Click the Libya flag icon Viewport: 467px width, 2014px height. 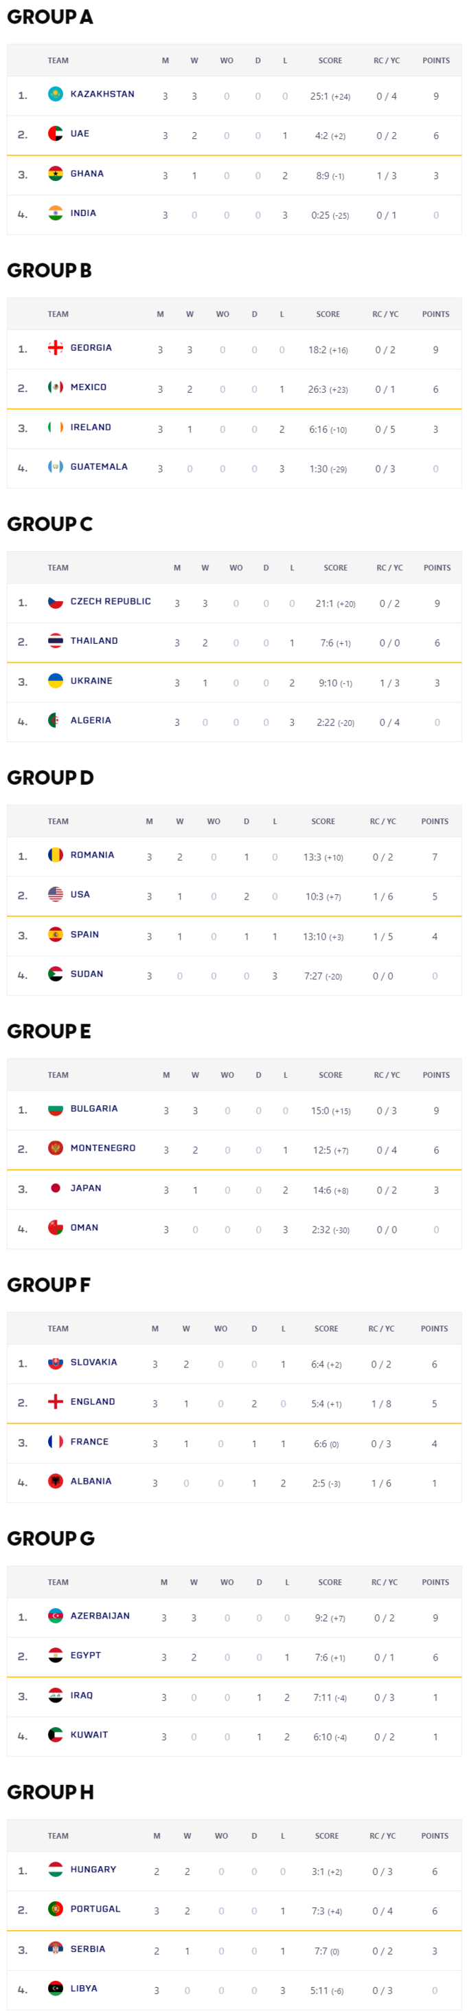(x=56, y=1988)
